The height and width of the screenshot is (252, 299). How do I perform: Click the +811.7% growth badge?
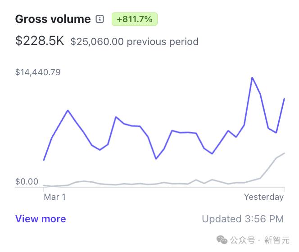tap(135, 19)
